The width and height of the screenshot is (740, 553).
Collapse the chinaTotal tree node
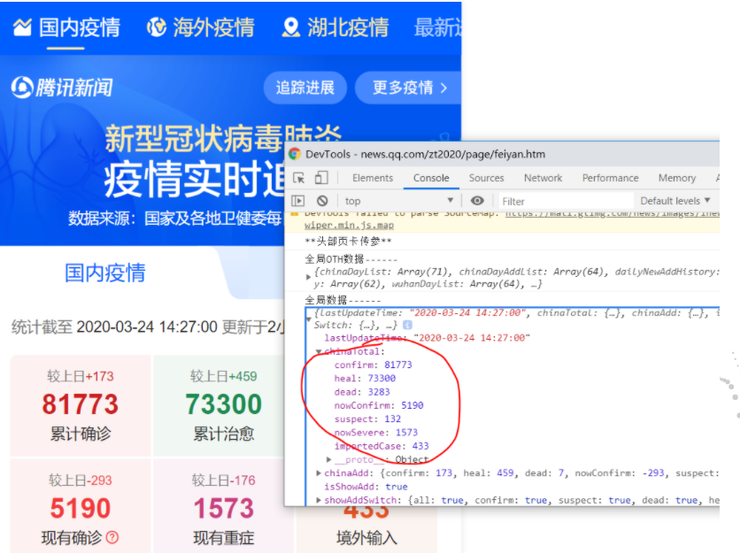[x=319, y=351]
